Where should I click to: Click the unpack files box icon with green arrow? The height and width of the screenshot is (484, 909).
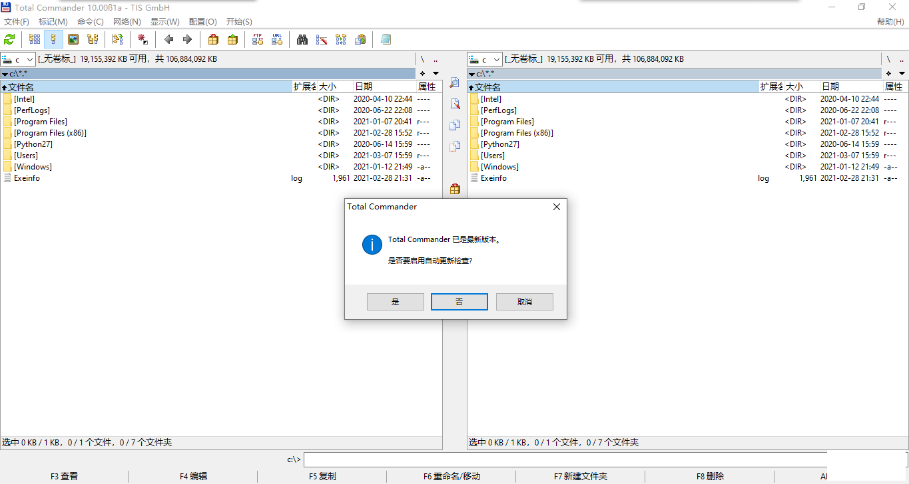tap(232, 39)
